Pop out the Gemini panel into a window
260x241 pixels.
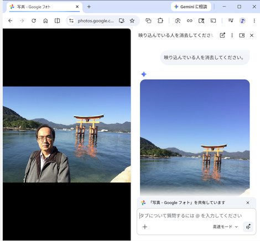pos(242,35)
